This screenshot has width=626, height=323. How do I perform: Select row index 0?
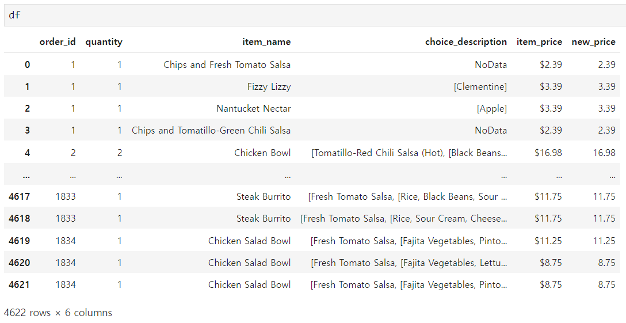click(27, 64)
